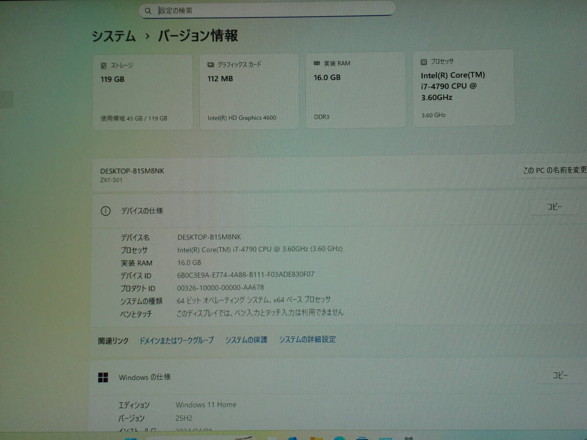Select プロダクト ID value 00326-10000-00000-AA678
The height and width of the screenshot is (440, 587).
tap(220, 287)
